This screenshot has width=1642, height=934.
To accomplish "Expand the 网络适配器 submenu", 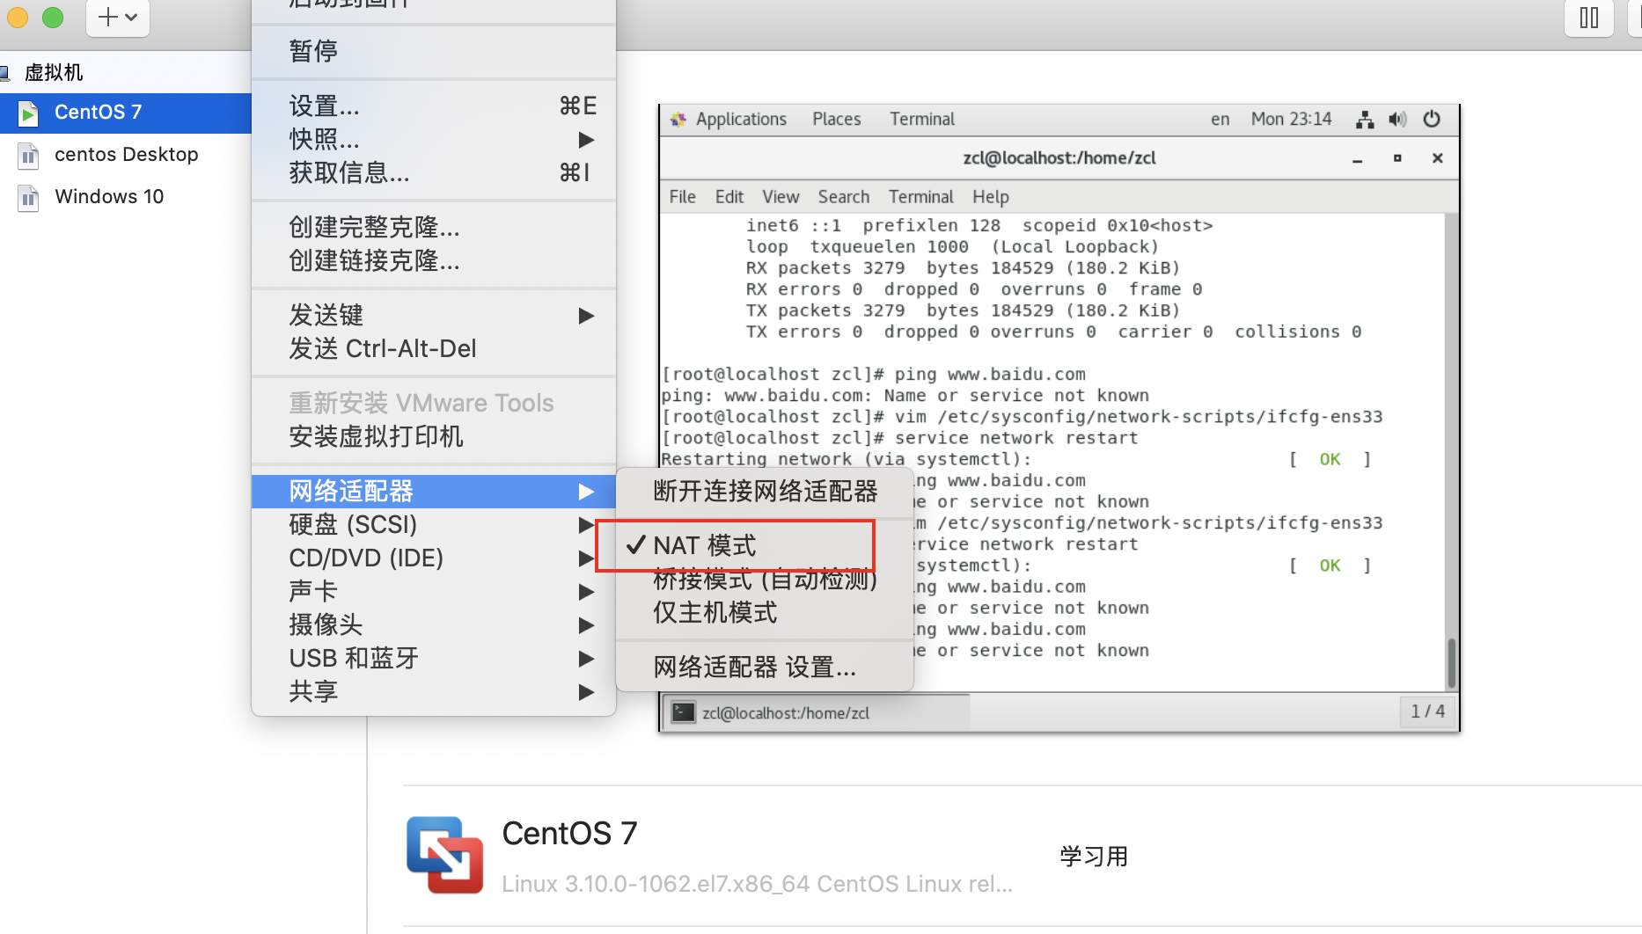I will (433, 491).
